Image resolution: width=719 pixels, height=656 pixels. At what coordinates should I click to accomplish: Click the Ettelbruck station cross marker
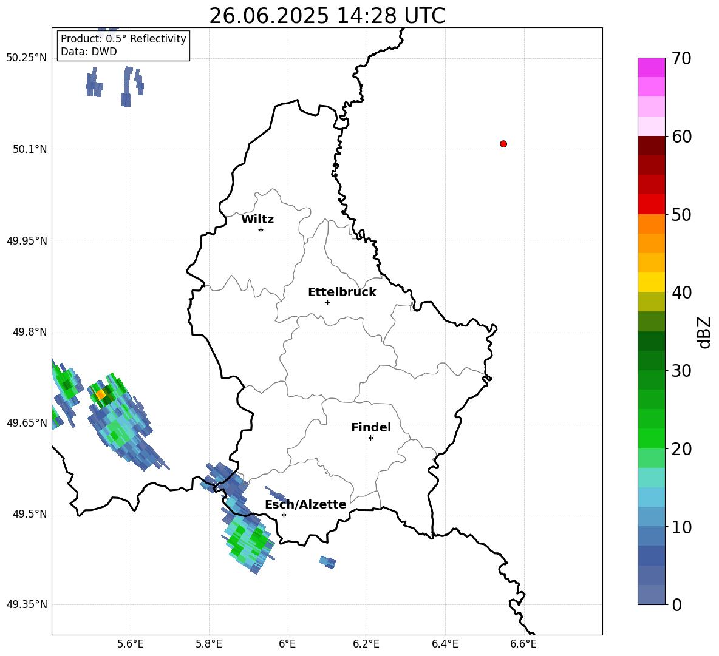pyautogui.click(x=327, y=302)
